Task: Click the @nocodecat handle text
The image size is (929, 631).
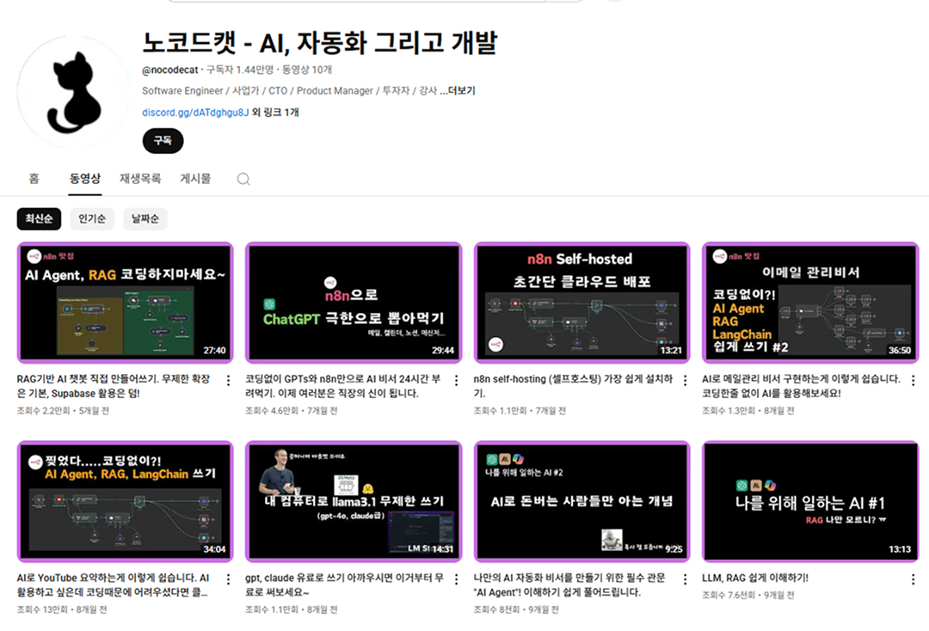Action: click(x=170, y=70)
